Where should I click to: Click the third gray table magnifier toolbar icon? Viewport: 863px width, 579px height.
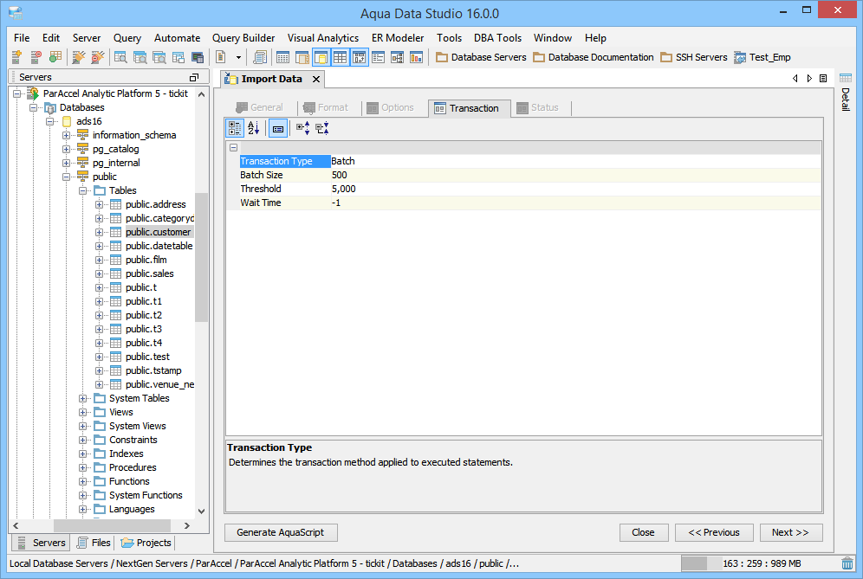[159, 57]
